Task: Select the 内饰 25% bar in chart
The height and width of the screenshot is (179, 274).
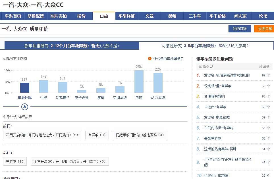Action: point(139,81)
